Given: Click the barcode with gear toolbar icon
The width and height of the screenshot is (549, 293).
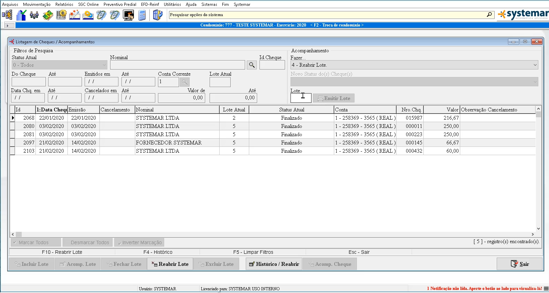Looking at the screenshot, I should (x=61, y=15).
